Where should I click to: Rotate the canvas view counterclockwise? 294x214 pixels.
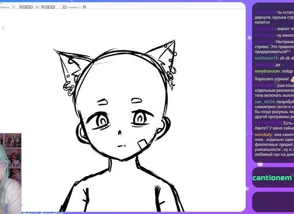click(x=46, y=7)
